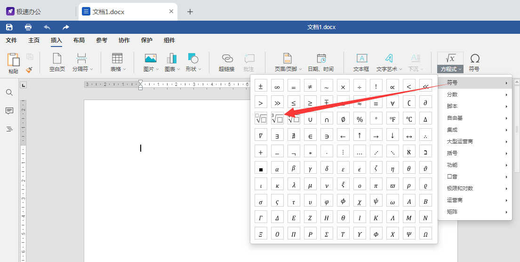Image resolution: width=520 pixels, height=262 pixels.
Task: Redo the last action
Action: [66, 27]
